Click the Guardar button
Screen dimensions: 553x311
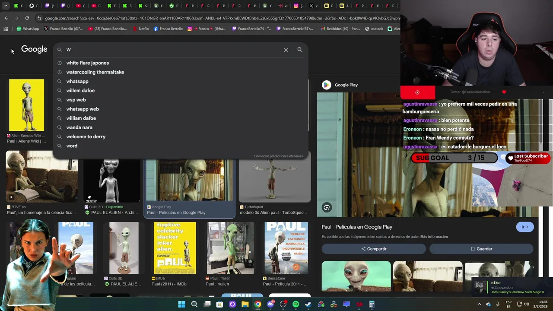coord(481,249)
